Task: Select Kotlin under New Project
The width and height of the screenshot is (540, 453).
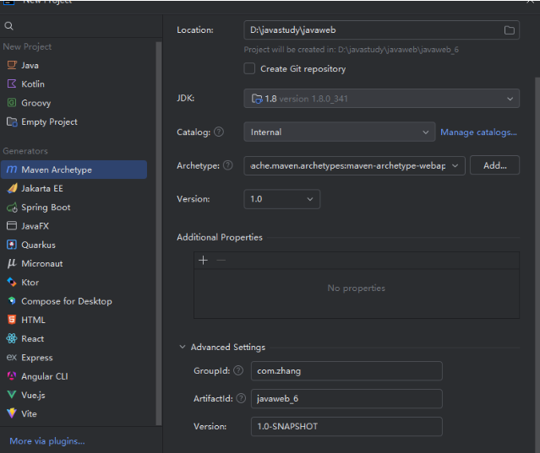Action: pos(33,84)
